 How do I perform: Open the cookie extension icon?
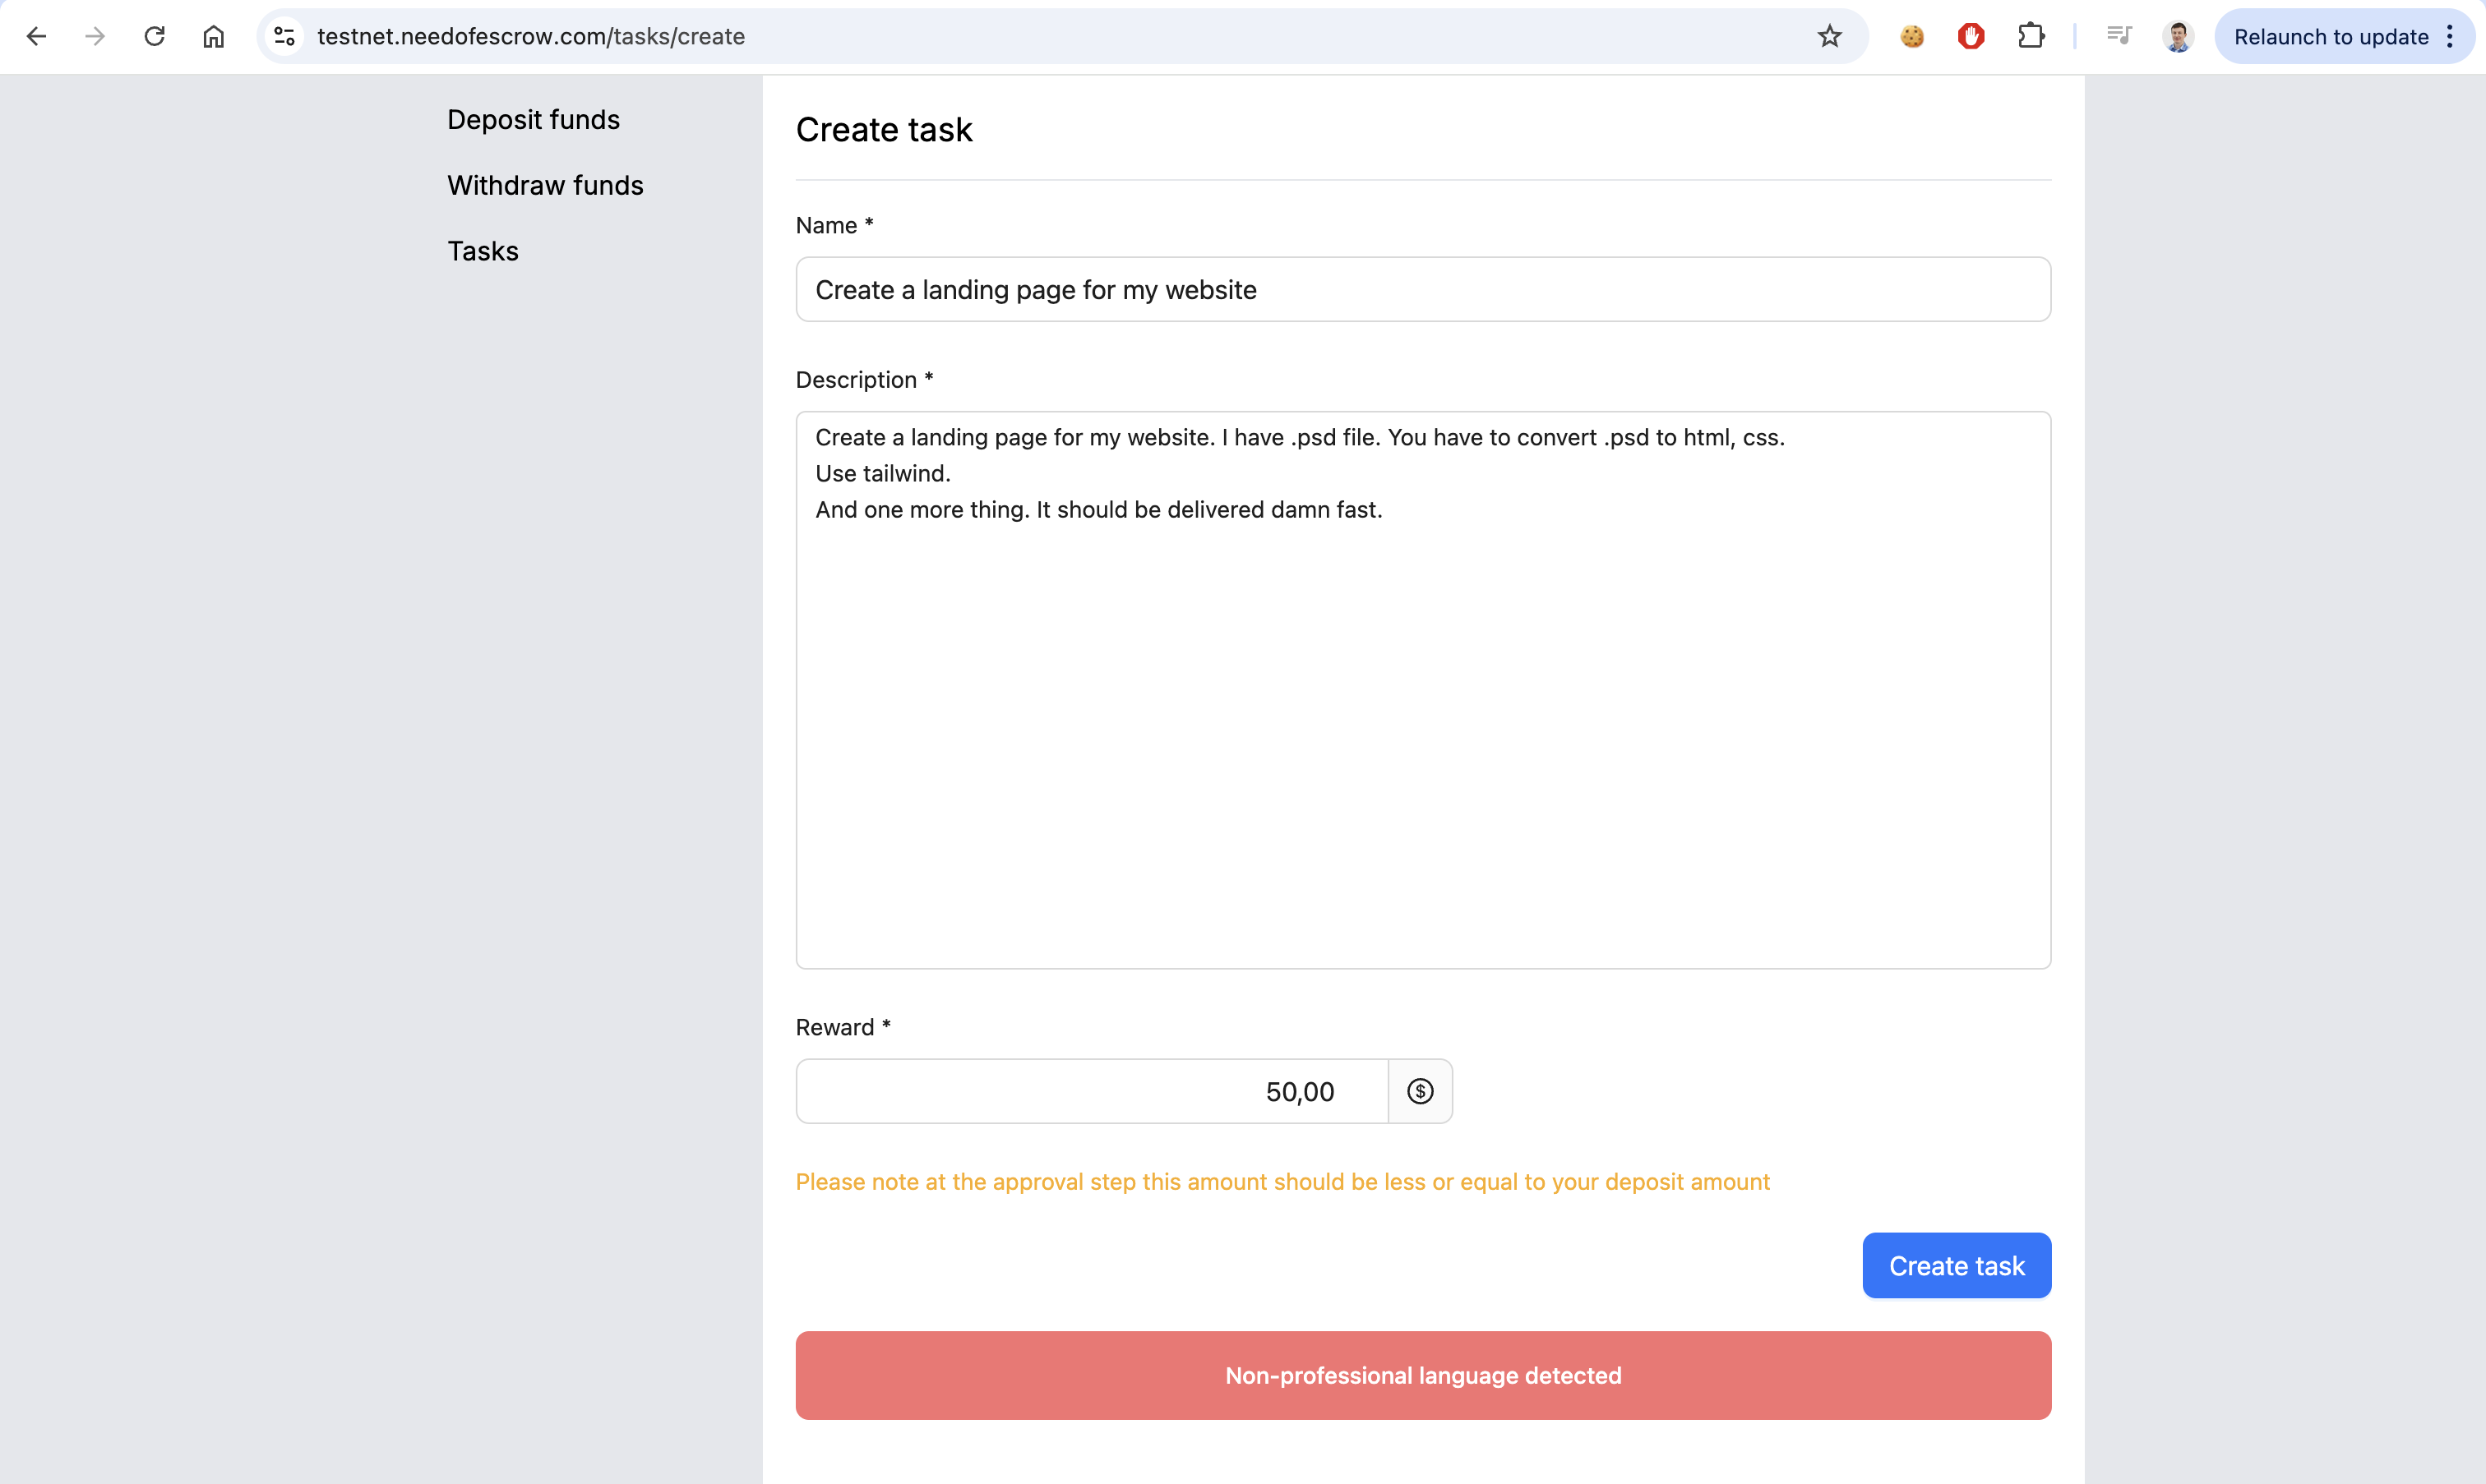[x=1911, y=37]
